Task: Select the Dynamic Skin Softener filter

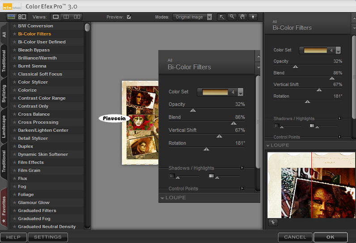Action: [x=43, y=155]
